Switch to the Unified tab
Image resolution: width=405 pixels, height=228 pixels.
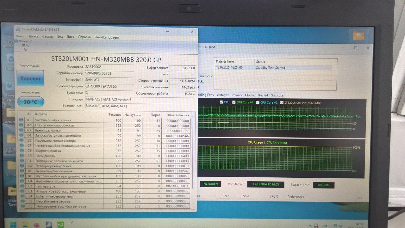pyautogui.click(x=263, y=95)
